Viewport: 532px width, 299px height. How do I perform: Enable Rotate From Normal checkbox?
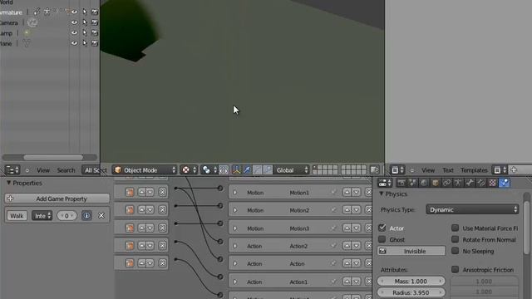pos(456,239)
